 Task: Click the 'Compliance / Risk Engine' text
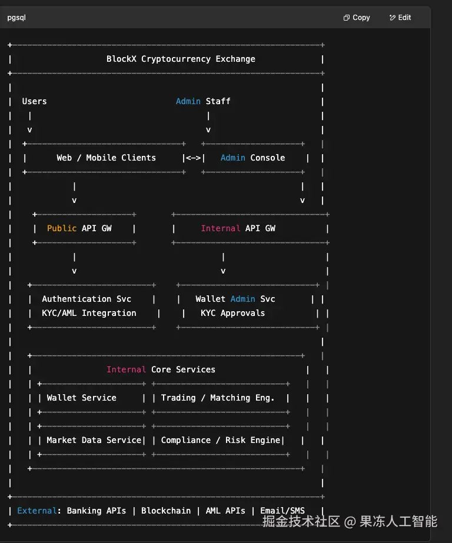tap(221, 440)
